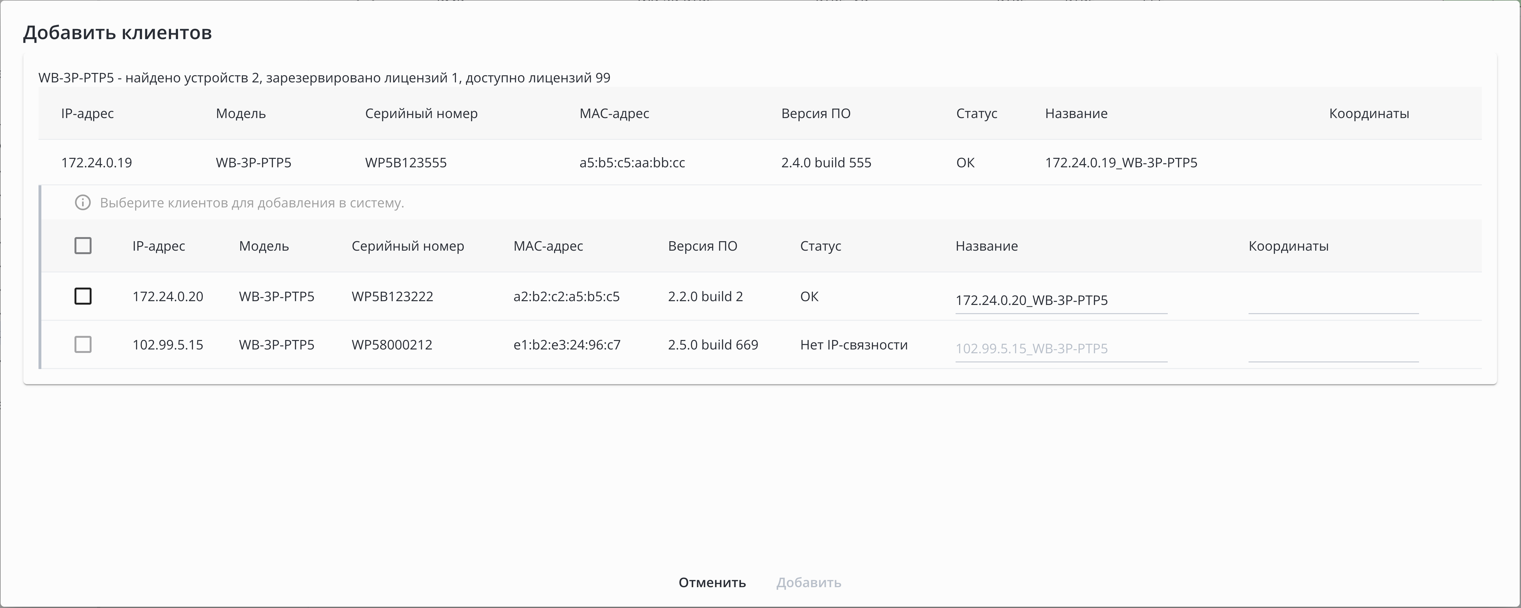Click the serial number WP5B123222
Image resolution: width=1521 pixels, height=608 pixels.
pyautogui.click(x=392, y=296)
